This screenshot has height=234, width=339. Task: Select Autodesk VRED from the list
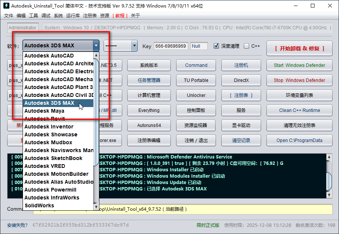[x=58, y=166]
